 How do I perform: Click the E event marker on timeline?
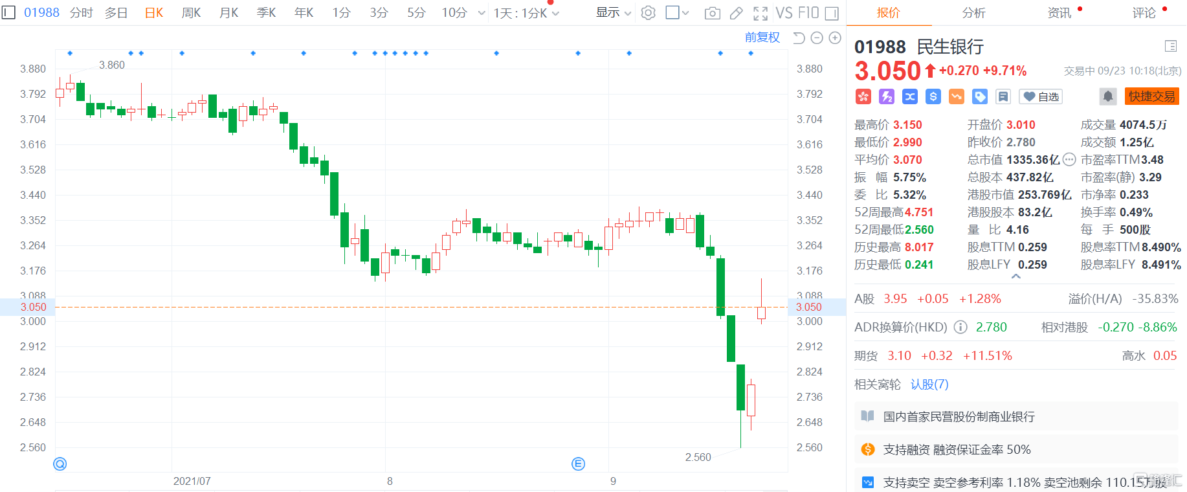pyautogui.click(x=578, y=464)
